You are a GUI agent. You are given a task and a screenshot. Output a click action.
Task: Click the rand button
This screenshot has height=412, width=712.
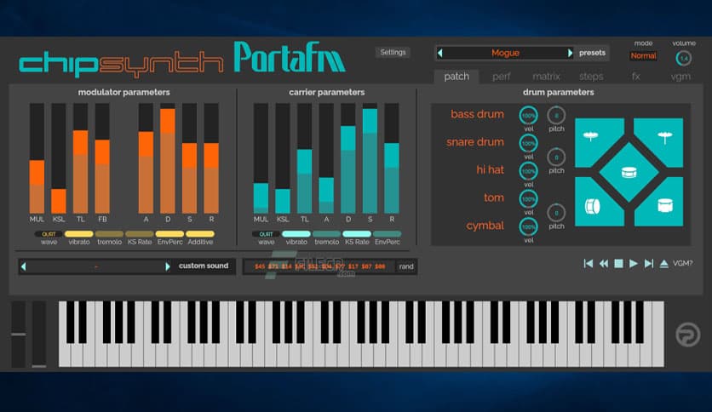406,266
